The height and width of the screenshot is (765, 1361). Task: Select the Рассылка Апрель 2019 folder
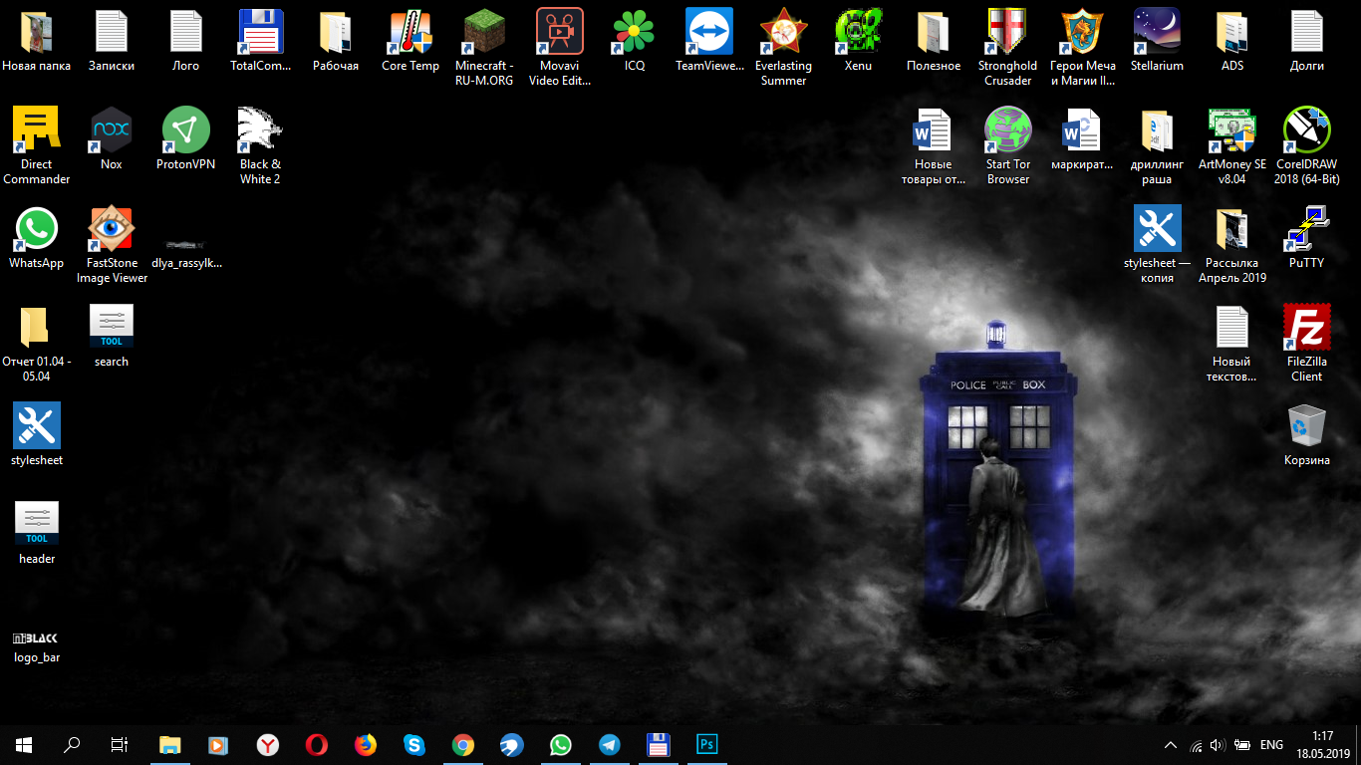(x=1232, y=229)
